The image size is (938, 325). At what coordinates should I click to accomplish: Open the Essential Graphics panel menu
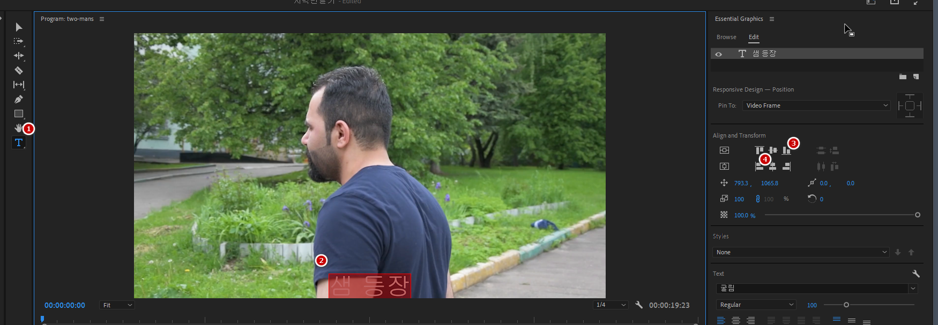pos(772,19)
